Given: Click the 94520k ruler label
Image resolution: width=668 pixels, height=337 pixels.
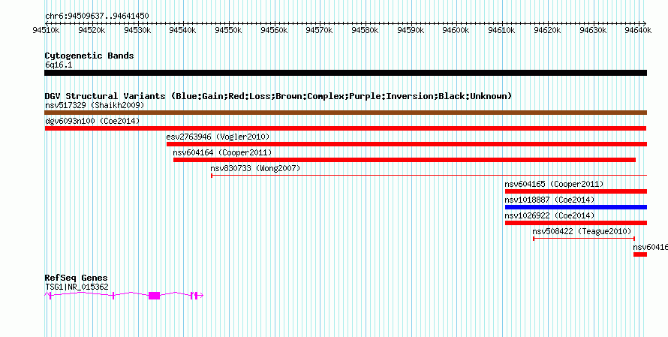Looking at the screenshot, I should pyautogui.click(x=92, y=30).
